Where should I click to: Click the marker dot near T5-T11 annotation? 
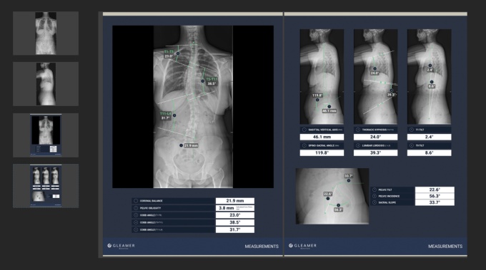(x=203, y=81)
